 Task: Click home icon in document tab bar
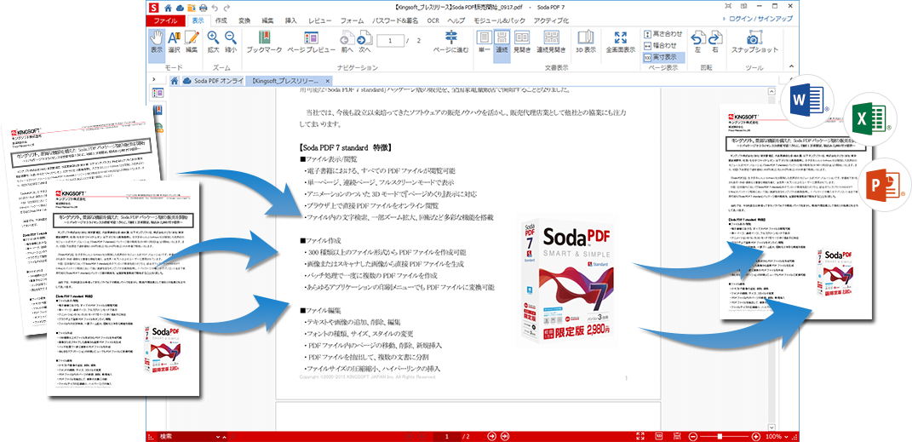174,81
